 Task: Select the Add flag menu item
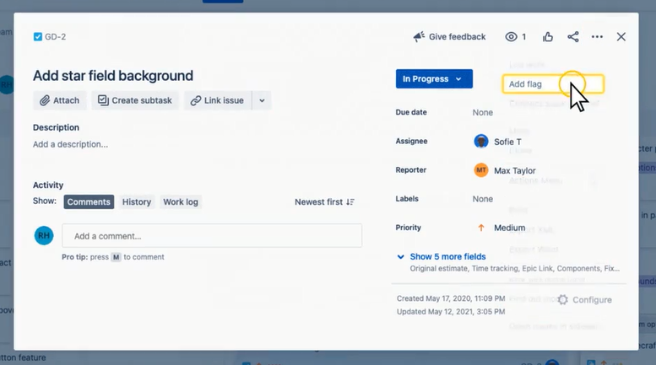pos(553,84)
